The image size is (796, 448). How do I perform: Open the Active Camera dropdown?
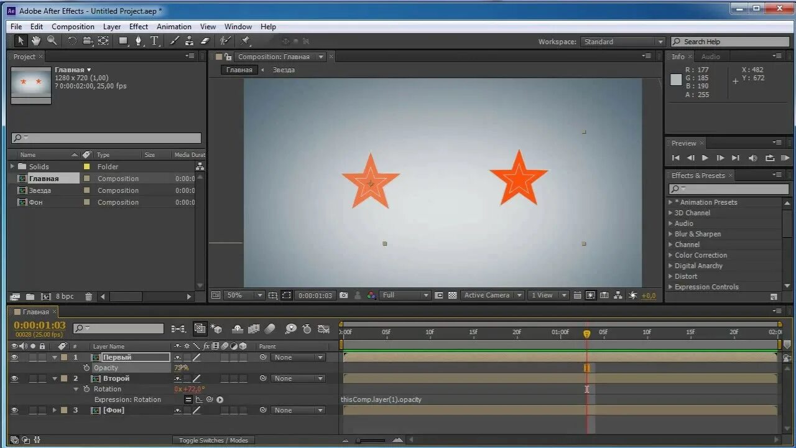click(x=492, y=296)
